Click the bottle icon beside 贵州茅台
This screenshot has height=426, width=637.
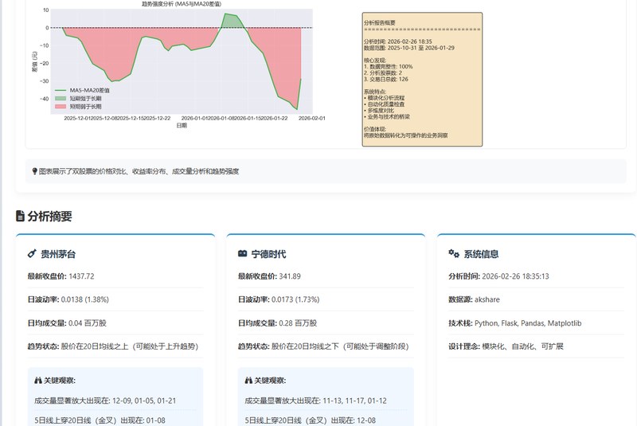coord(32,254)
